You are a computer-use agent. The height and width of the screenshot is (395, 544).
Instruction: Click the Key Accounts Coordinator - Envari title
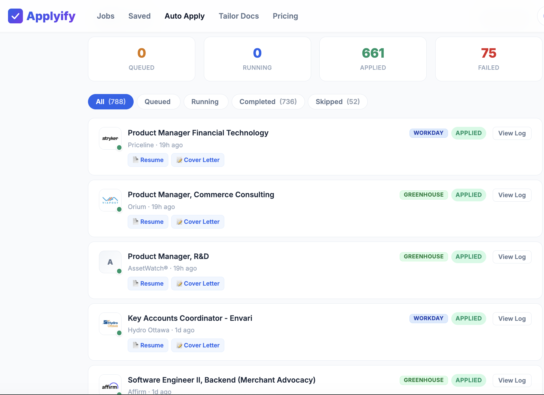(190, 318)
